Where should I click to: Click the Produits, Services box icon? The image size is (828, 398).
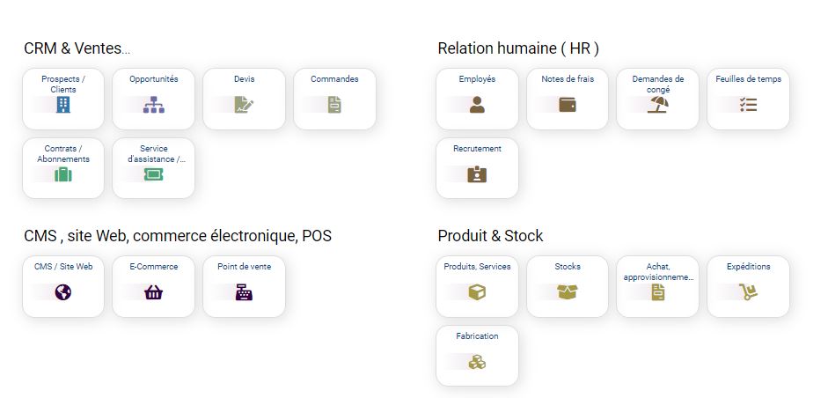point(477,292)
